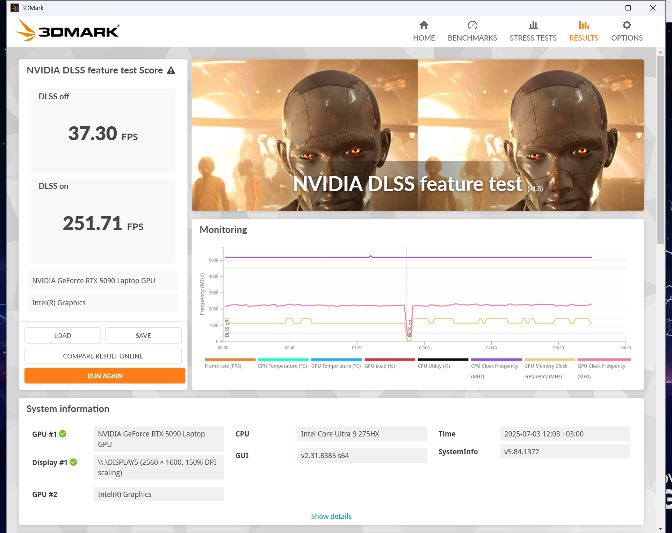
Task: Toggle CPU Utility (%) legend swatch
Action: click(443, 360)
